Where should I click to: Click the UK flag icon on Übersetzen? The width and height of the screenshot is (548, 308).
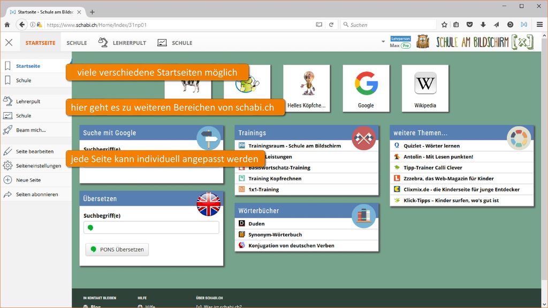209,204
